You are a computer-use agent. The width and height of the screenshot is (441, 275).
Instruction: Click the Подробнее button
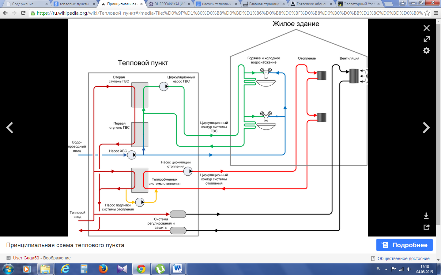(404, 245)
